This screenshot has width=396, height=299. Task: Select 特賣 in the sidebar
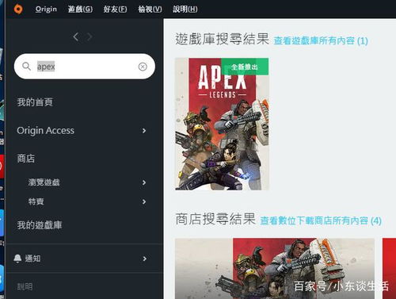click(x=36, y=201)
